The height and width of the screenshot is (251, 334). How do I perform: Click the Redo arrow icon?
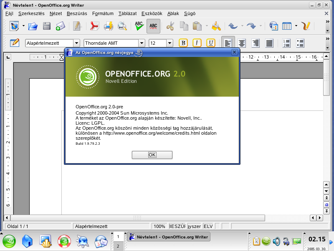tap(251, 26)
